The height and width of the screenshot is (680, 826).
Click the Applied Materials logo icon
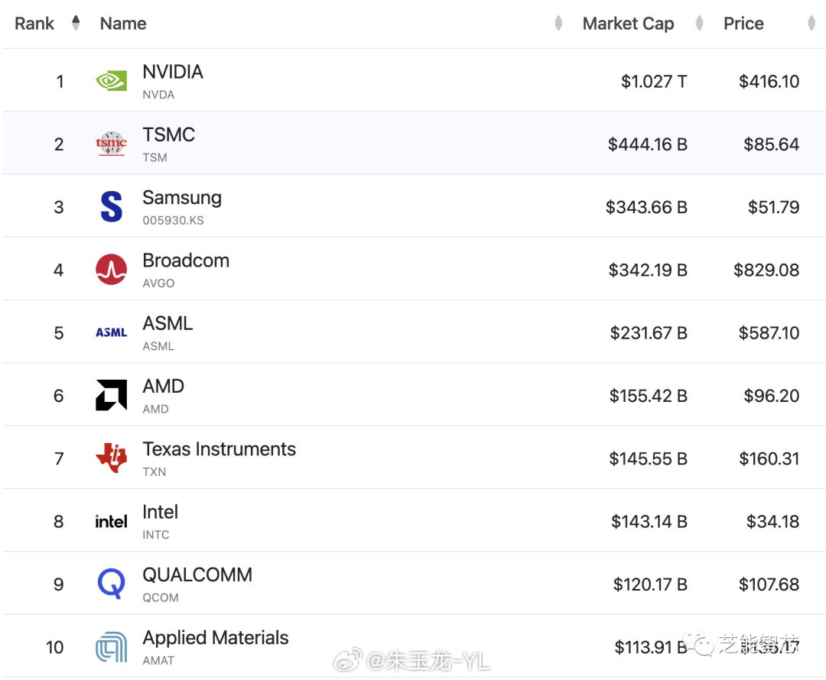pyautogui.click(x=112, y=647)
